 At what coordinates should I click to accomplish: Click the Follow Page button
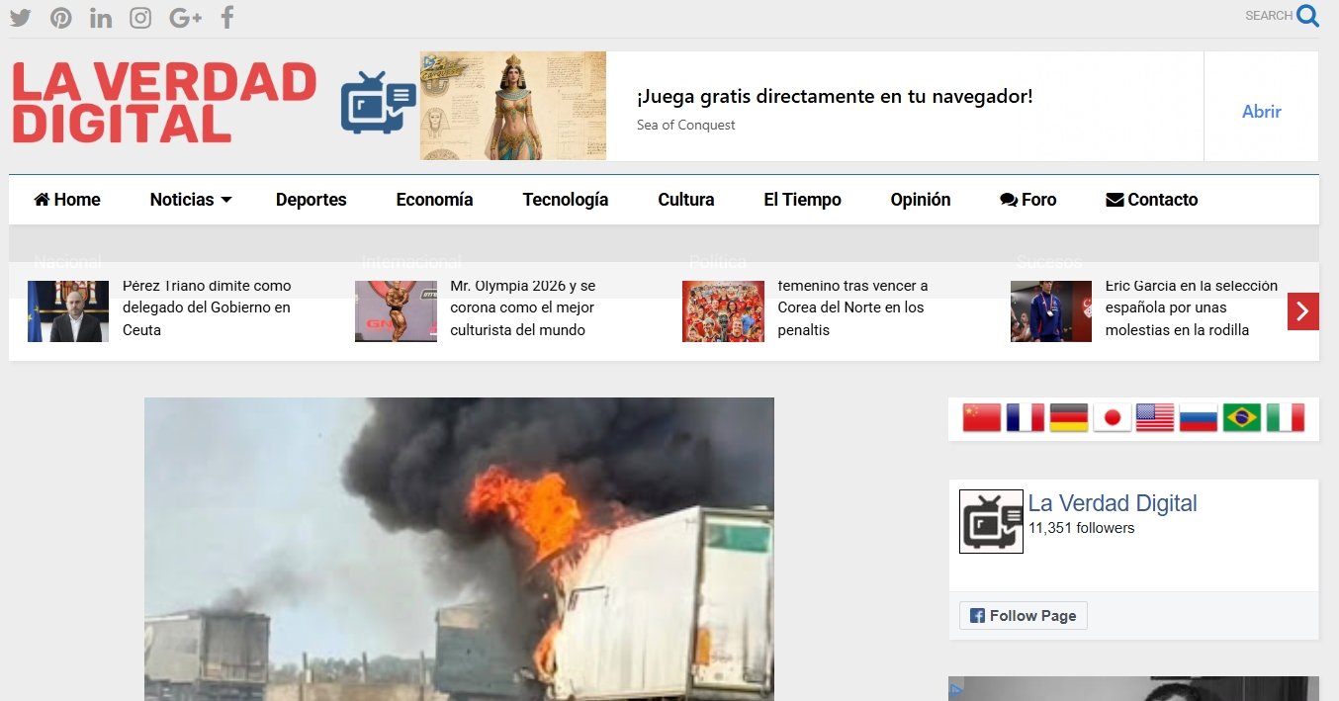pos(1024,616)
